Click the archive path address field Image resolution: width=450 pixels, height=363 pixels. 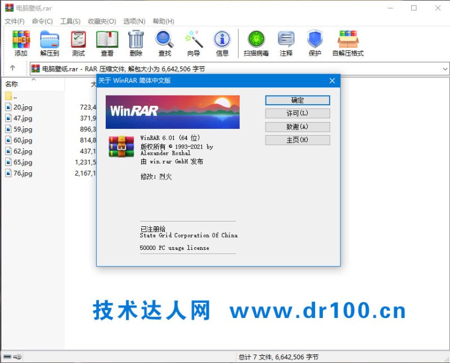(x=240, y=69)
